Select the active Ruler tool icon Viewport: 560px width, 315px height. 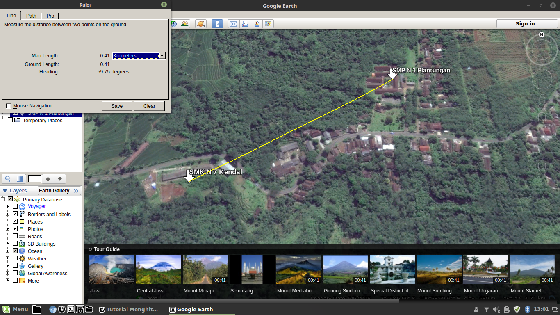click(217, 23)
